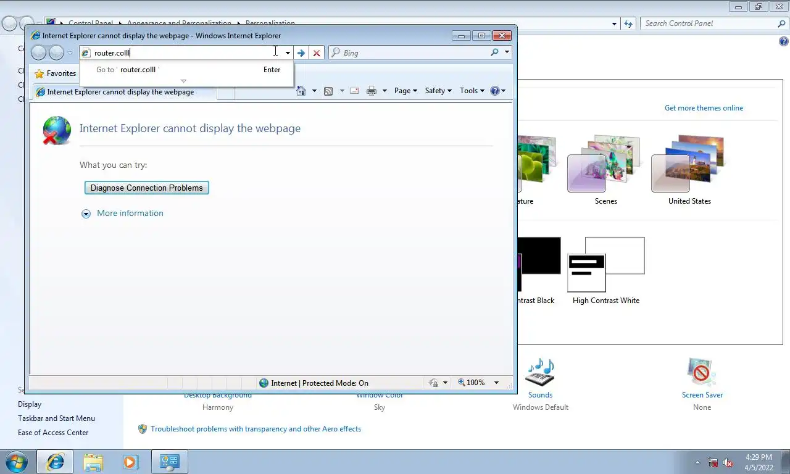Click the Print icon
790x474 pixels.
pyautogui.click(x=372, y=91)
